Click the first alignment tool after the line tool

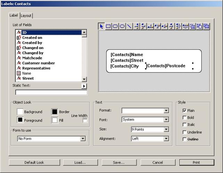[137, 26]
